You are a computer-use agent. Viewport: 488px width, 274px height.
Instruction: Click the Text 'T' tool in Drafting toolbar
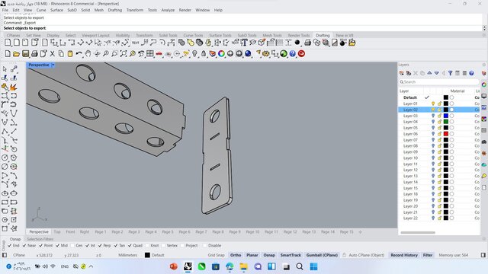[x=244, y=43]
